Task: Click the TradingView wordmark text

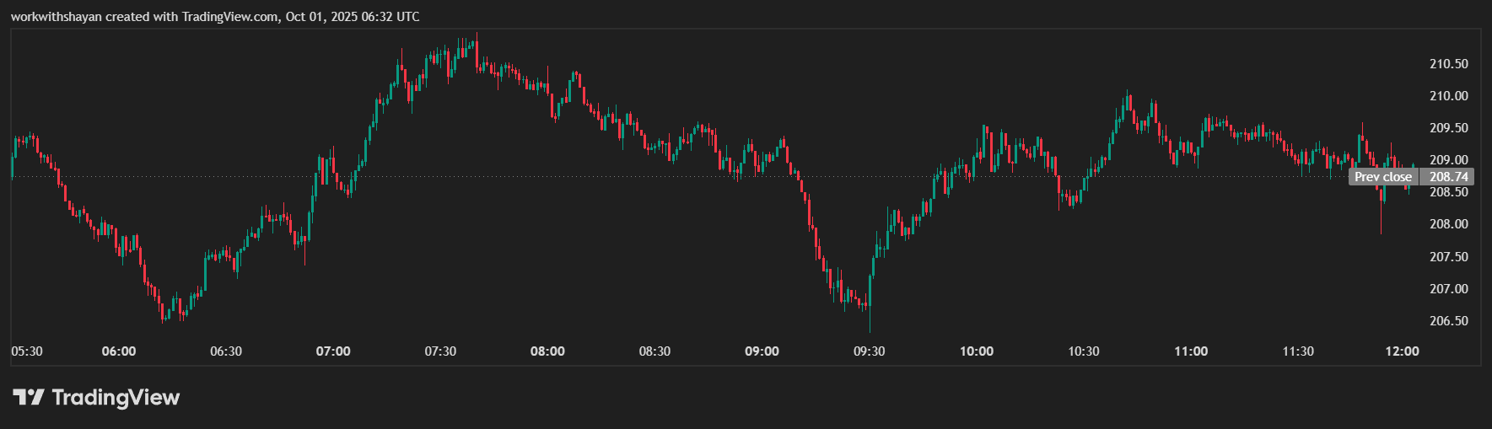Action: tap(116, 397)
